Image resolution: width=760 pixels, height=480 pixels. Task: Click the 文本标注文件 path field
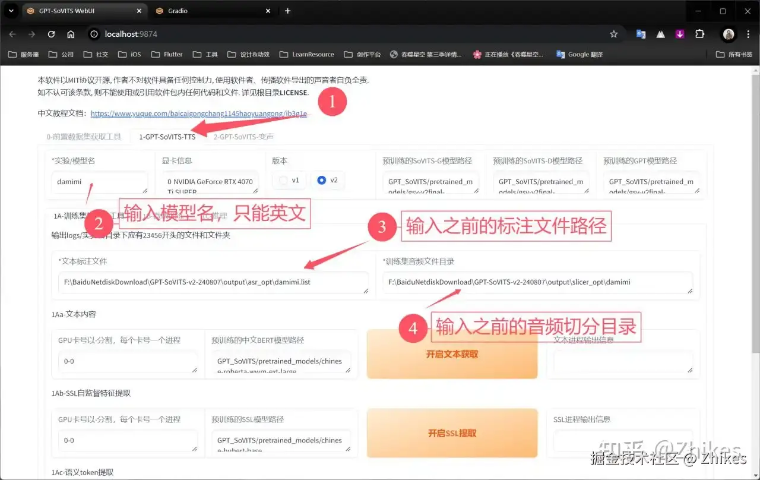click(213, 283)
